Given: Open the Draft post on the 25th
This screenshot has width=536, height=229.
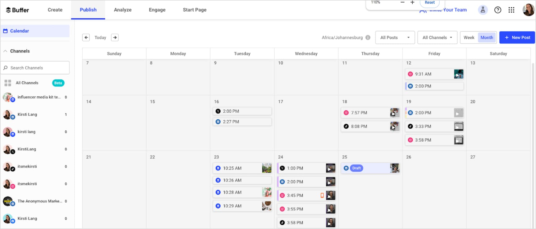Looking at the screenshot, I should tap(370, 168).
